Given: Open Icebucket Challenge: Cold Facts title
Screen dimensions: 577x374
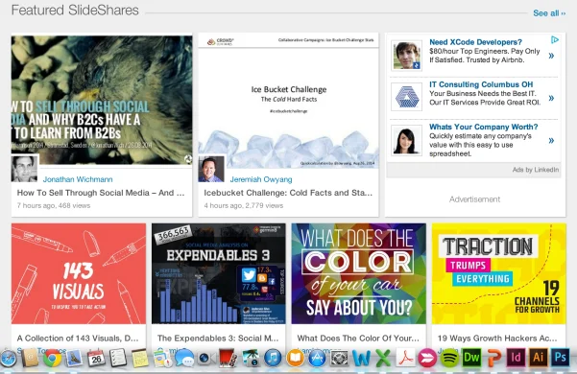Looking at the screenshot, I should click(x=288, y=193).
